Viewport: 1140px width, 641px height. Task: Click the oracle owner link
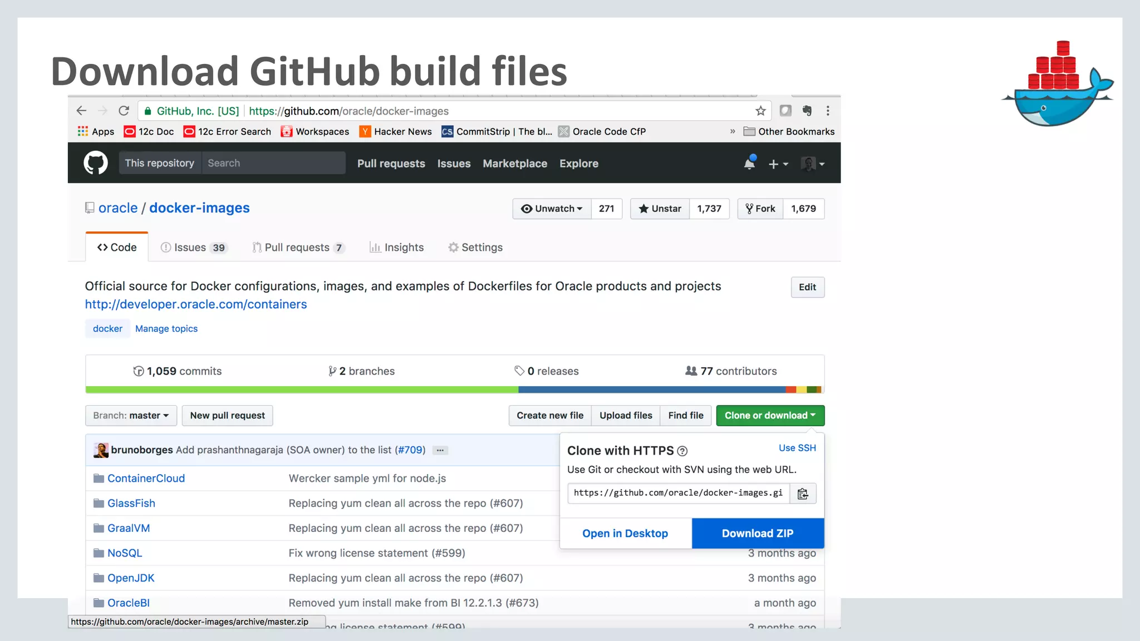click(x=118, y=208)
